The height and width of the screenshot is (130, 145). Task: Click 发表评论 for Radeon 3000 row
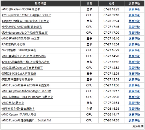134,9
